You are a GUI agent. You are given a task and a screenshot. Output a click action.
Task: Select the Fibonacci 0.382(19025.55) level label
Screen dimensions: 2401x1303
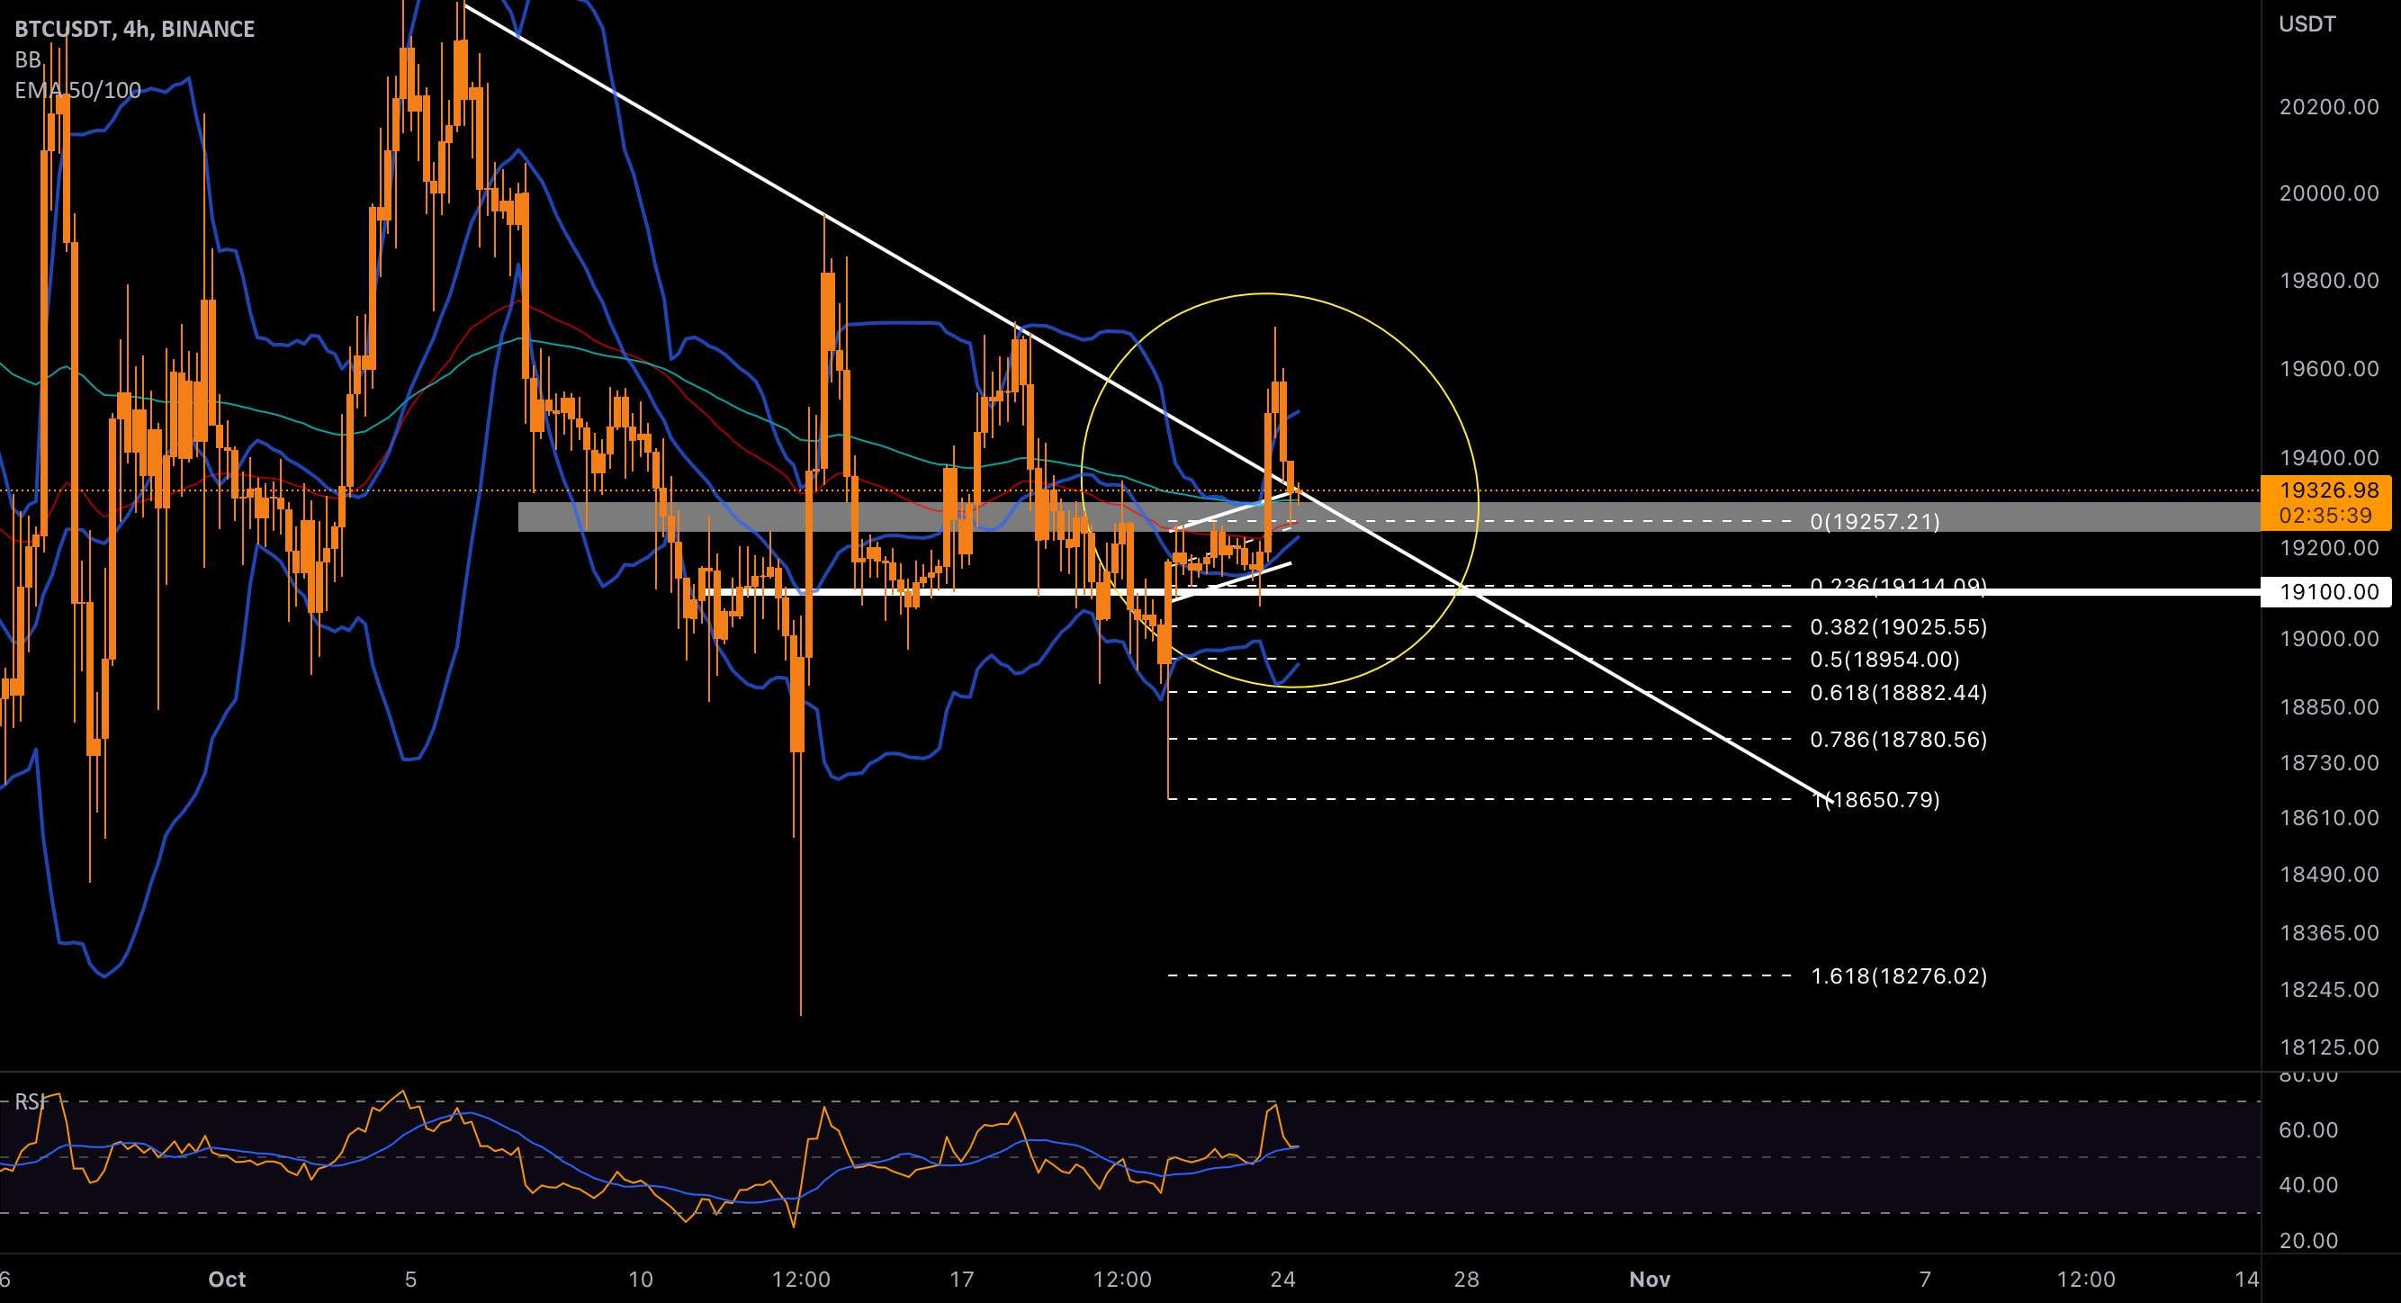click(1899, 627)
